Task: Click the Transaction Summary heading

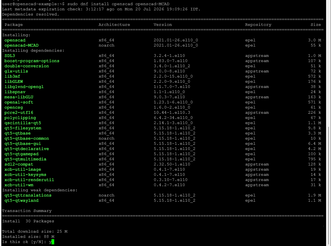Action: (x=27, y=211)
